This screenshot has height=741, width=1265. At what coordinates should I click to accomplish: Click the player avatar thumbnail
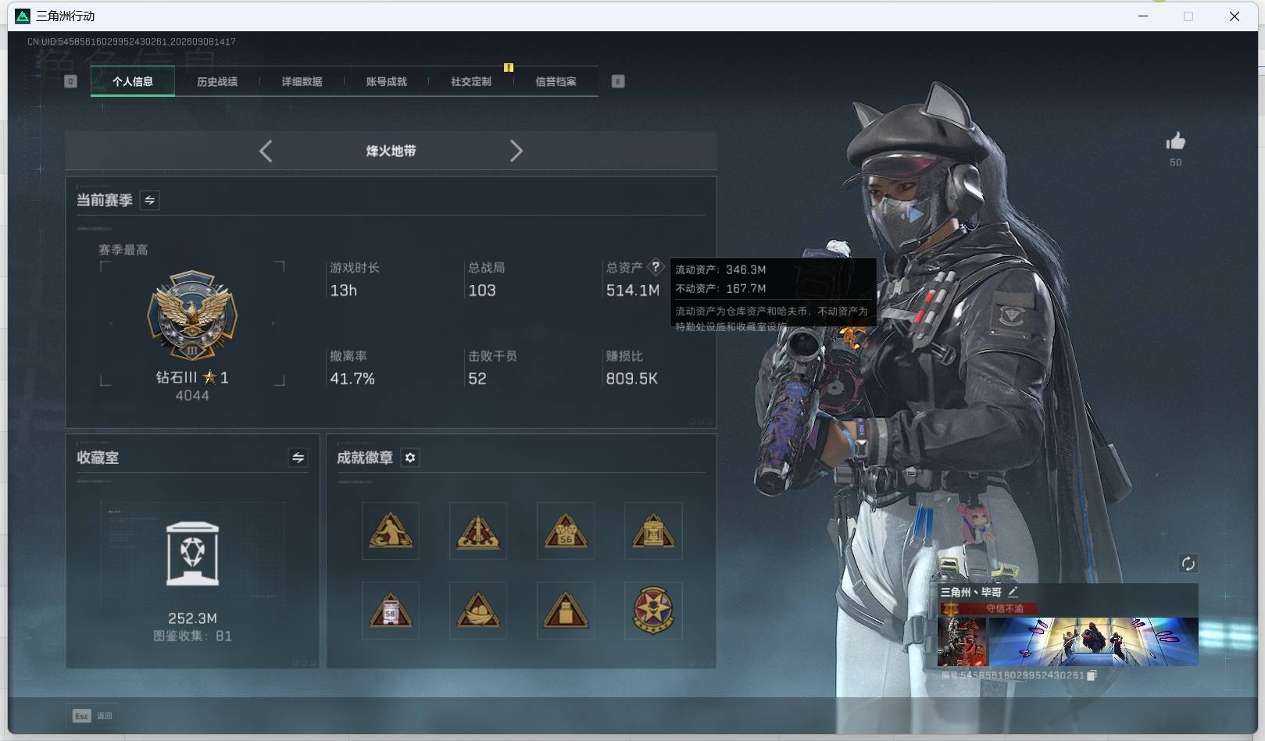point(963,642)
